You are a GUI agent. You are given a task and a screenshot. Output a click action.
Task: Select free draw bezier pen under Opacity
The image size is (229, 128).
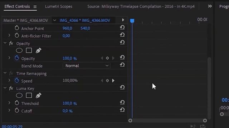click(38, 50)
